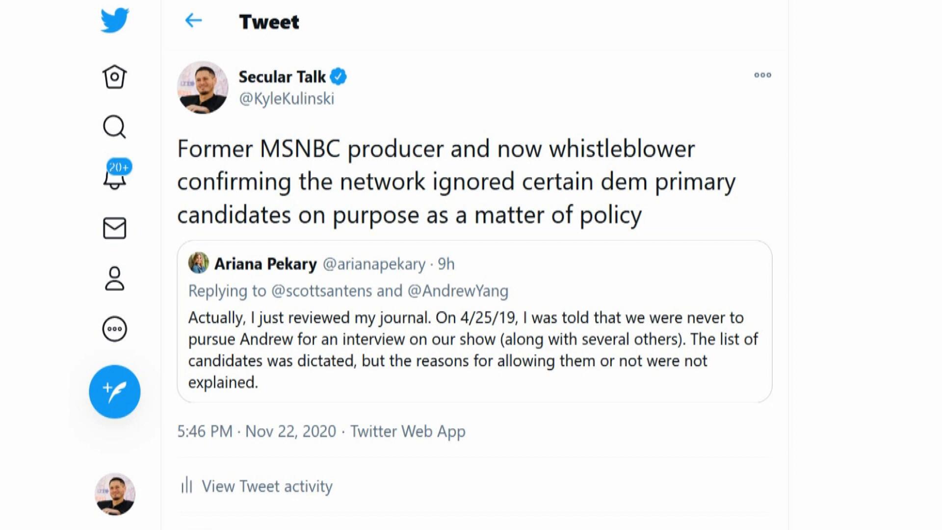Click the compose Tweet feather button
This screenshot has width=942, height=530.
114,392
